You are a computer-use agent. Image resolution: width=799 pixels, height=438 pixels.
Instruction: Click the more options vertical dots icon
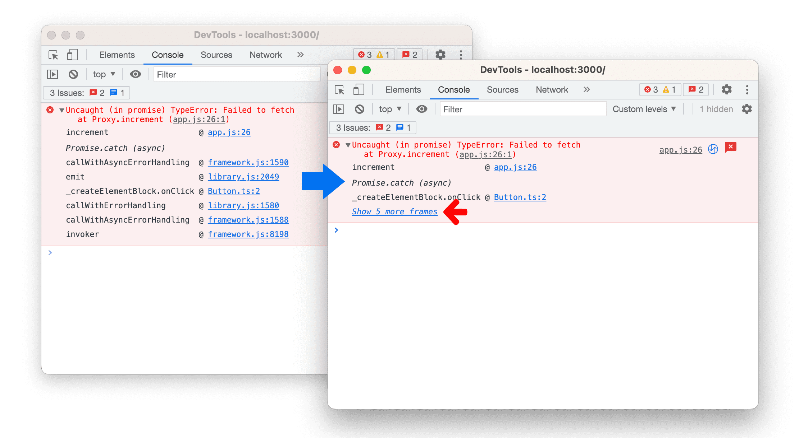(747, 89)
